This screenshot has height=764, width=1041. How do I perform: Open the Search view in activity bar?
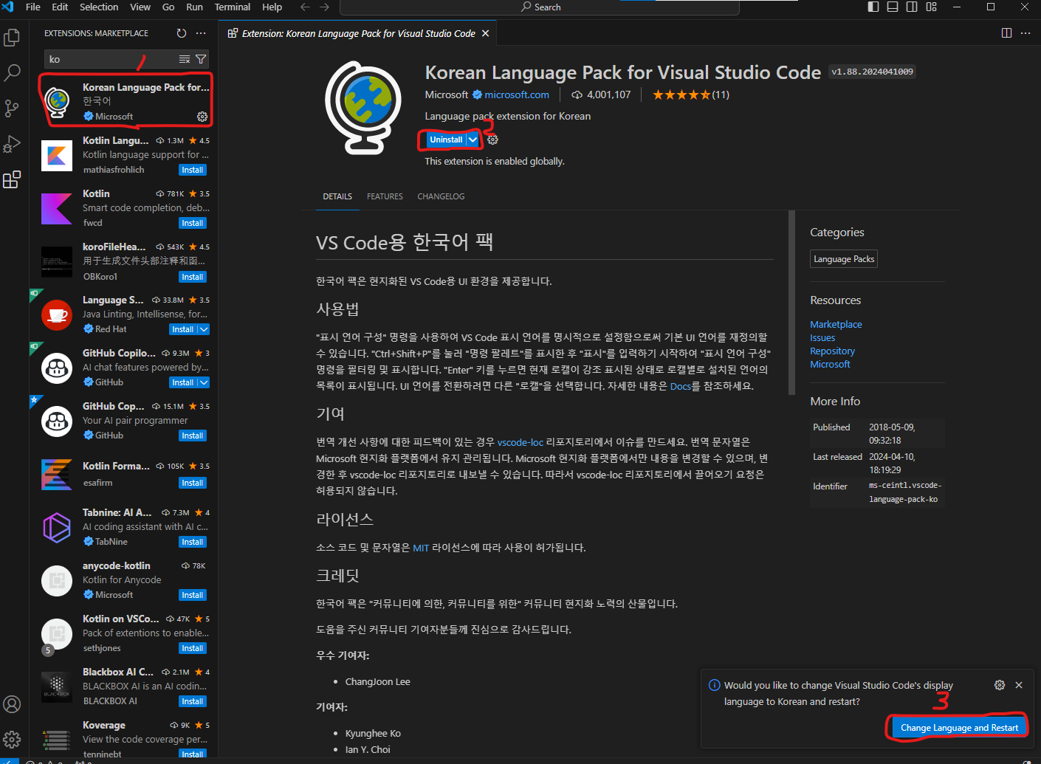(12, 72)
